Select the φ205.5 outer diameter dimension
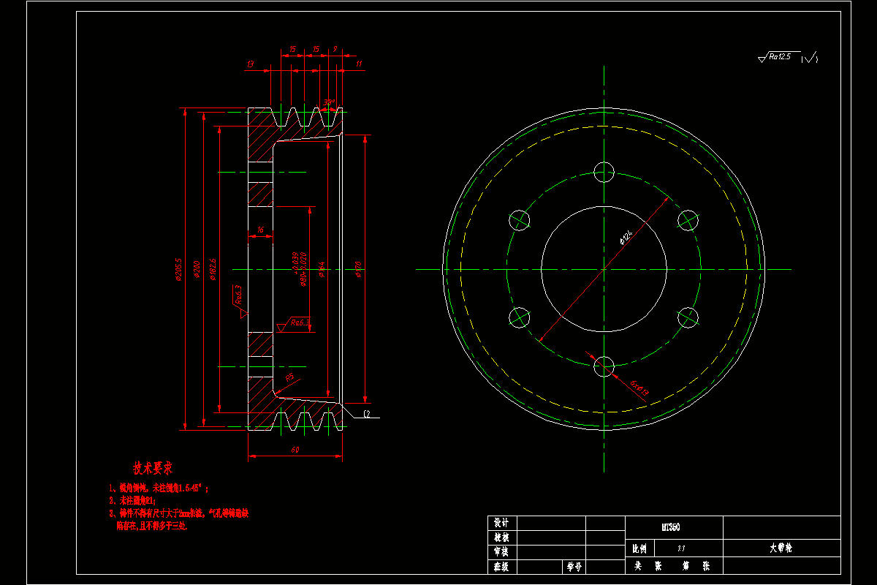The image size is (877, 585). 178,269
